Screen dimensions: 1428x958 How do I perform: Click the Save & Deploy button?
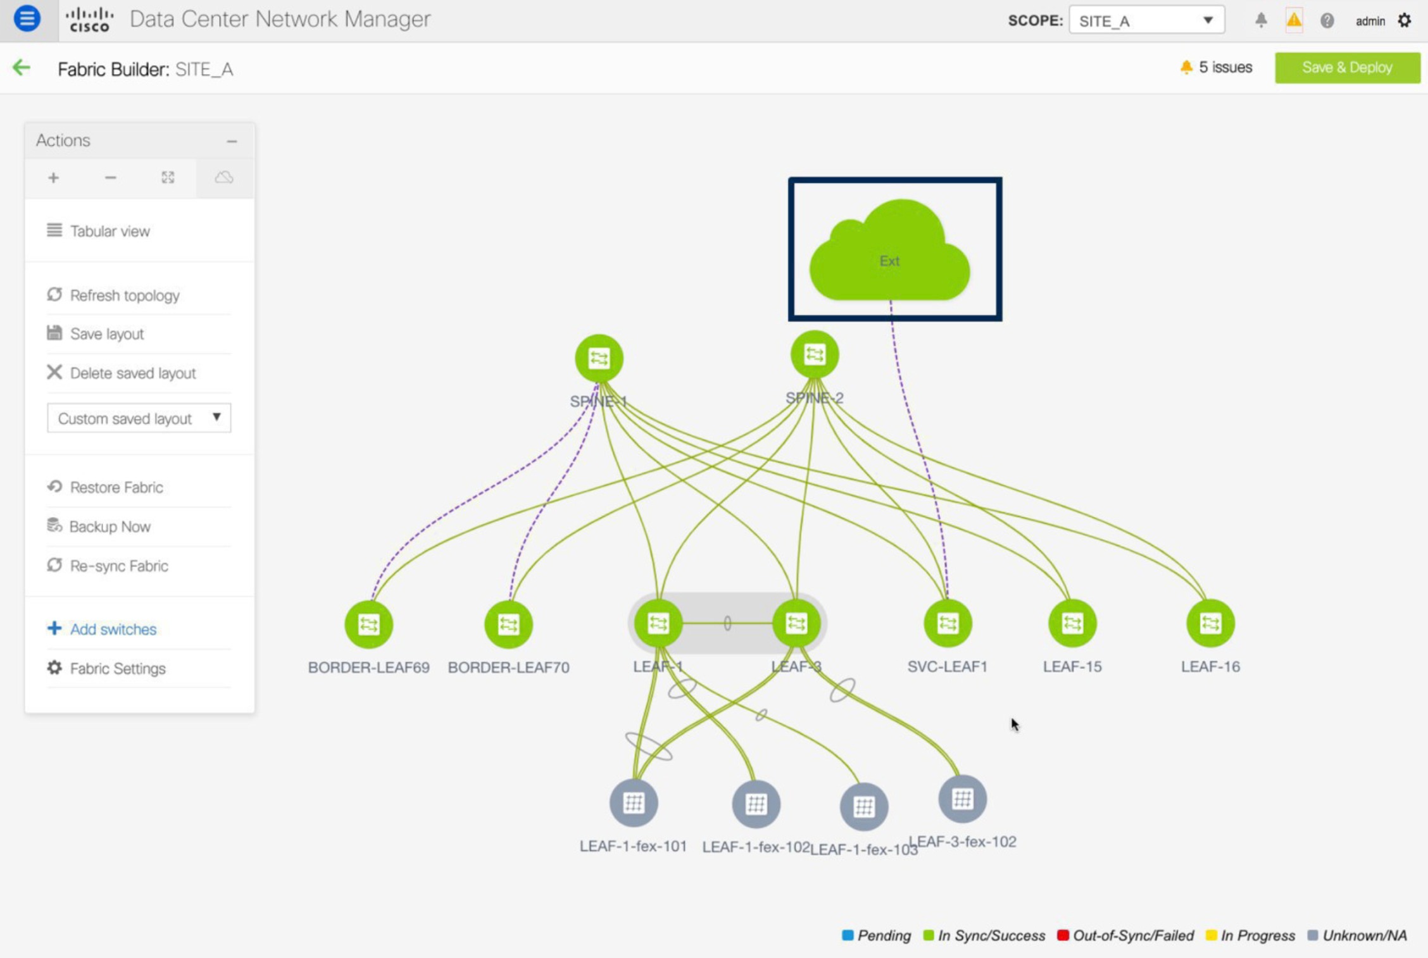click(x=1347, y=68)
